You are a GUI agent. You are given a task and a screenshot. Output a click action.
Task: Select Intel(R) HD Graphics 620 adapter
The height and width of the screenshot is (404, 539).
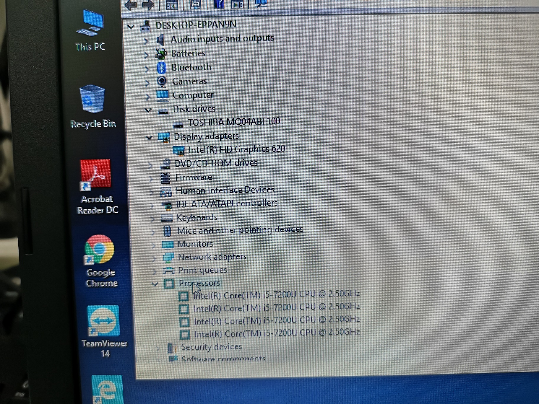(236, 149)
